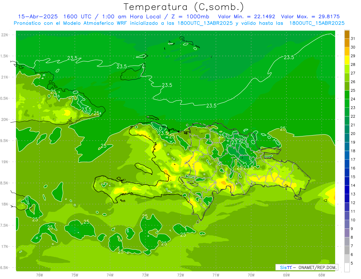The height and width of the screenshot is (279, 361).
Task: Click the "20" colorbar scale label
Action: [x=353, y=134]
